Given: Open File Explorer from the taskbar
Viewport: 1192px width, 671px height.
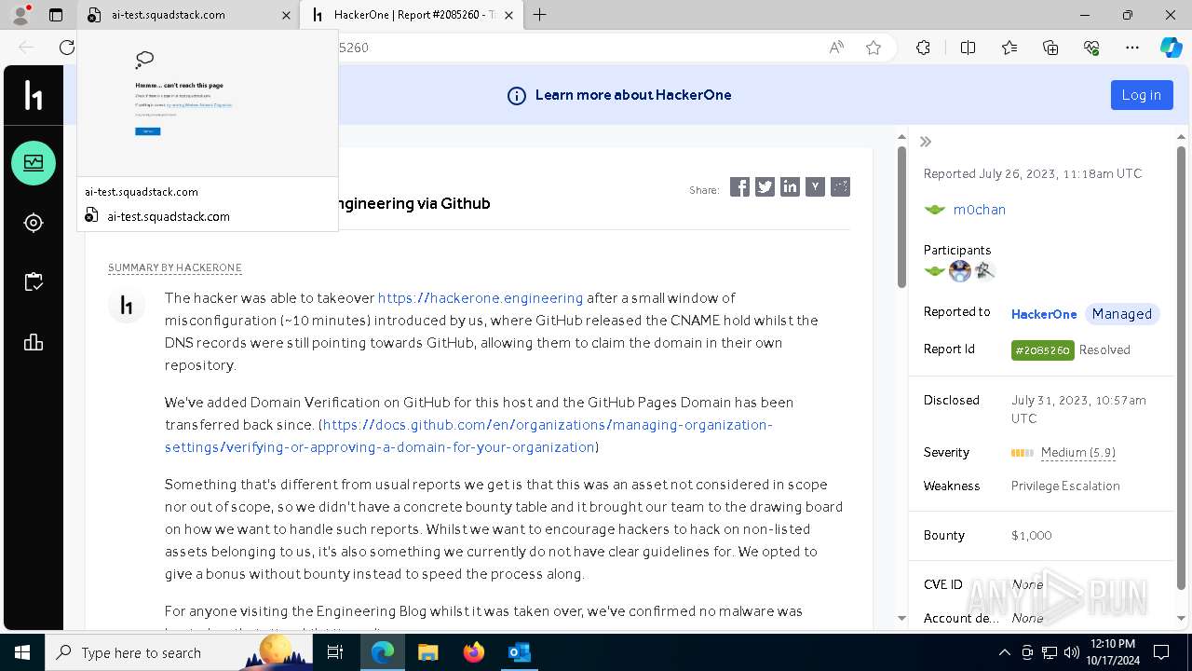Looking at the screenshot, I should (x=428, y=652).
